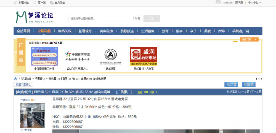Viewport: 276px width, 133px height.
Task: Open the 梦溪论坛 site logo
Action: tap(34, 17)
